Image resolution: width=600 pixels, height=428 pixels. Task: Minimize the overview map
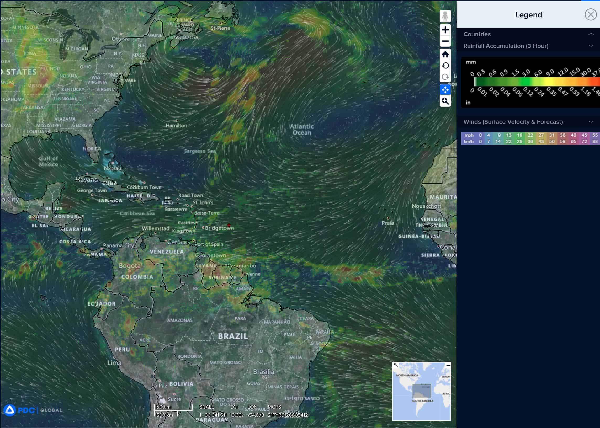pyautogui.click(x=448, y=366)
